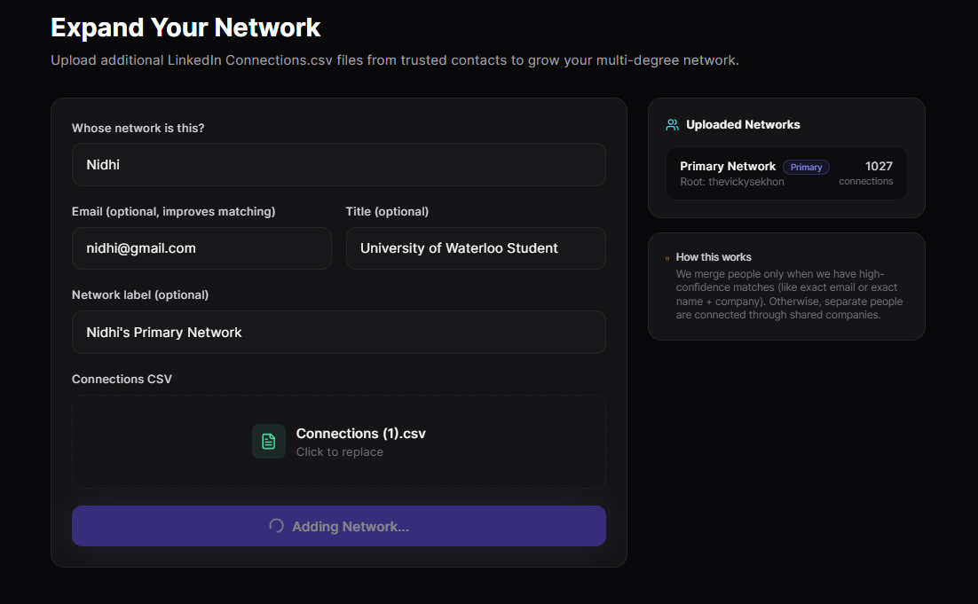Click the "Connections CSV" field label
This screenshot has width=978, height=604.
click(x=122, y=379)
